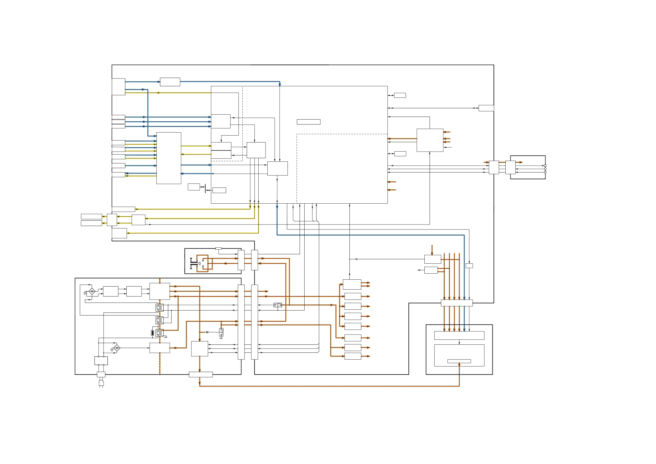Click the horizontal switch symbol between orange lines

pos(278,305)
